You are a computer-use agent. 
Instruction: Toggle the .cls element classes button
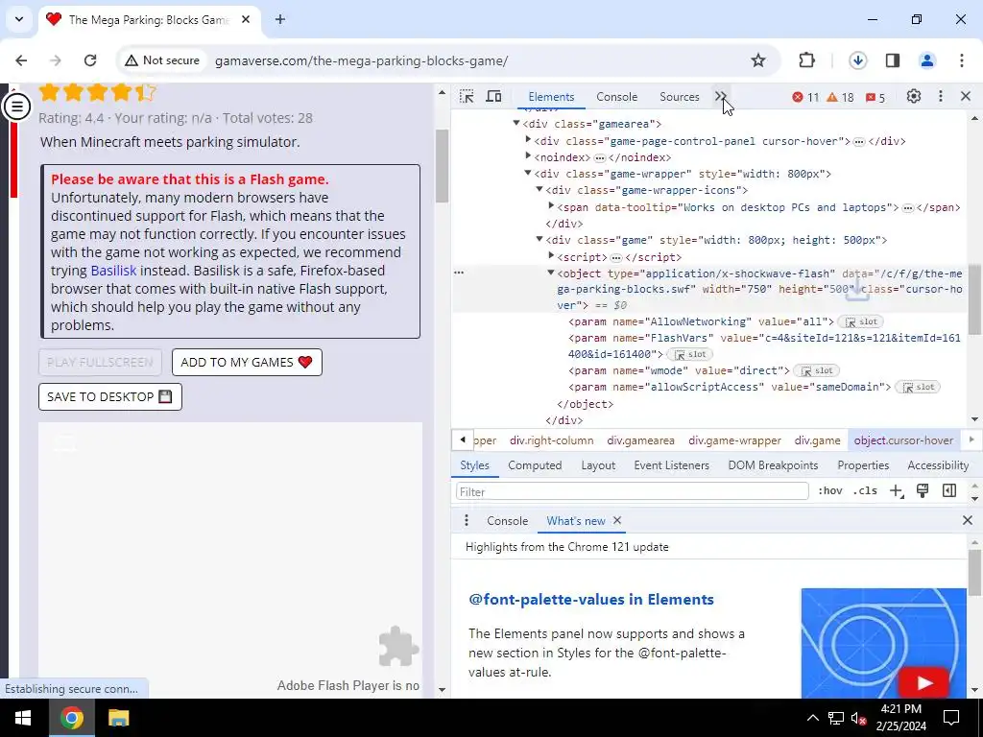click(865, 490)
